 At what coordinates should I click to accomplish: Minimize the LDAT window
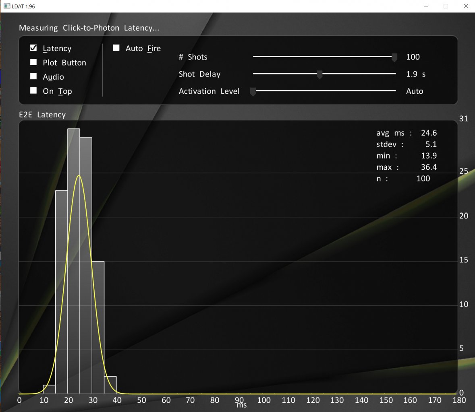point(426,6)
